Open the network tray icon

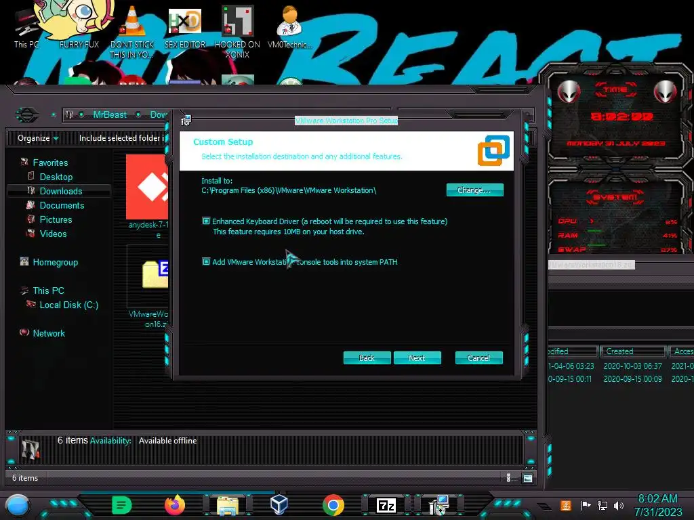click(x=603, y=505)
